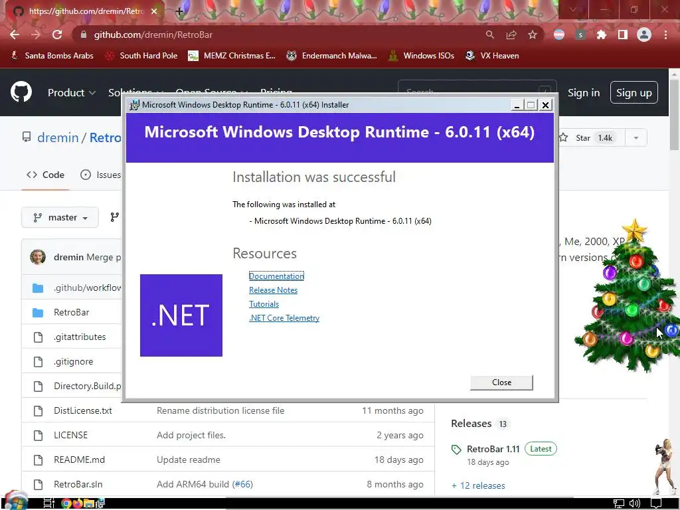Open the Chrome three-dot menu
This screenshot has height=510, width=680.
pos(665,35)
